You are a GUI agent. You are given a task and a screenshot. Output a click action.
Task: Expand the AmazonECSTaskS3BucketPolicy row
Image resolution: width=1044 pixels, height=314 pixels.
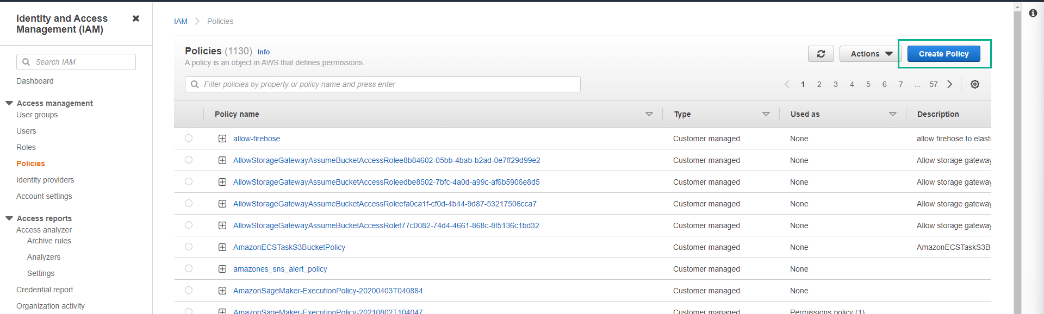pyautogui.click(x=222, y=247)
